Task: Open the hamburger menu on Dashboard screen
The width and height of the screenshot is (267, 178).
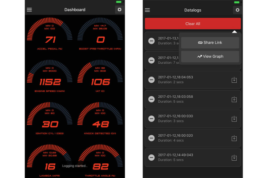Action: 29,10
